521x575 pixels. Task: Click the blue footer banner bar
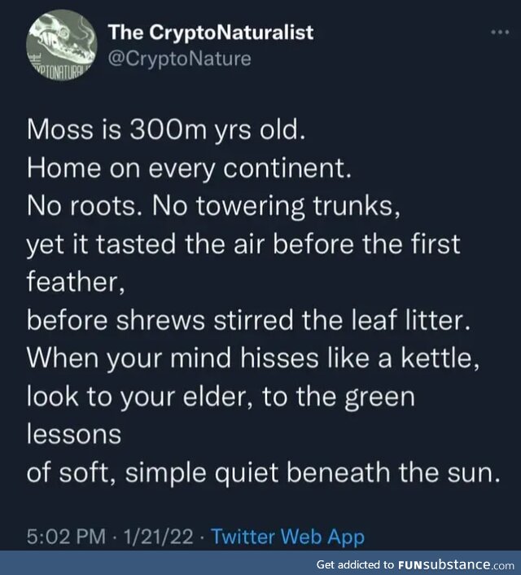coord(260,563)
